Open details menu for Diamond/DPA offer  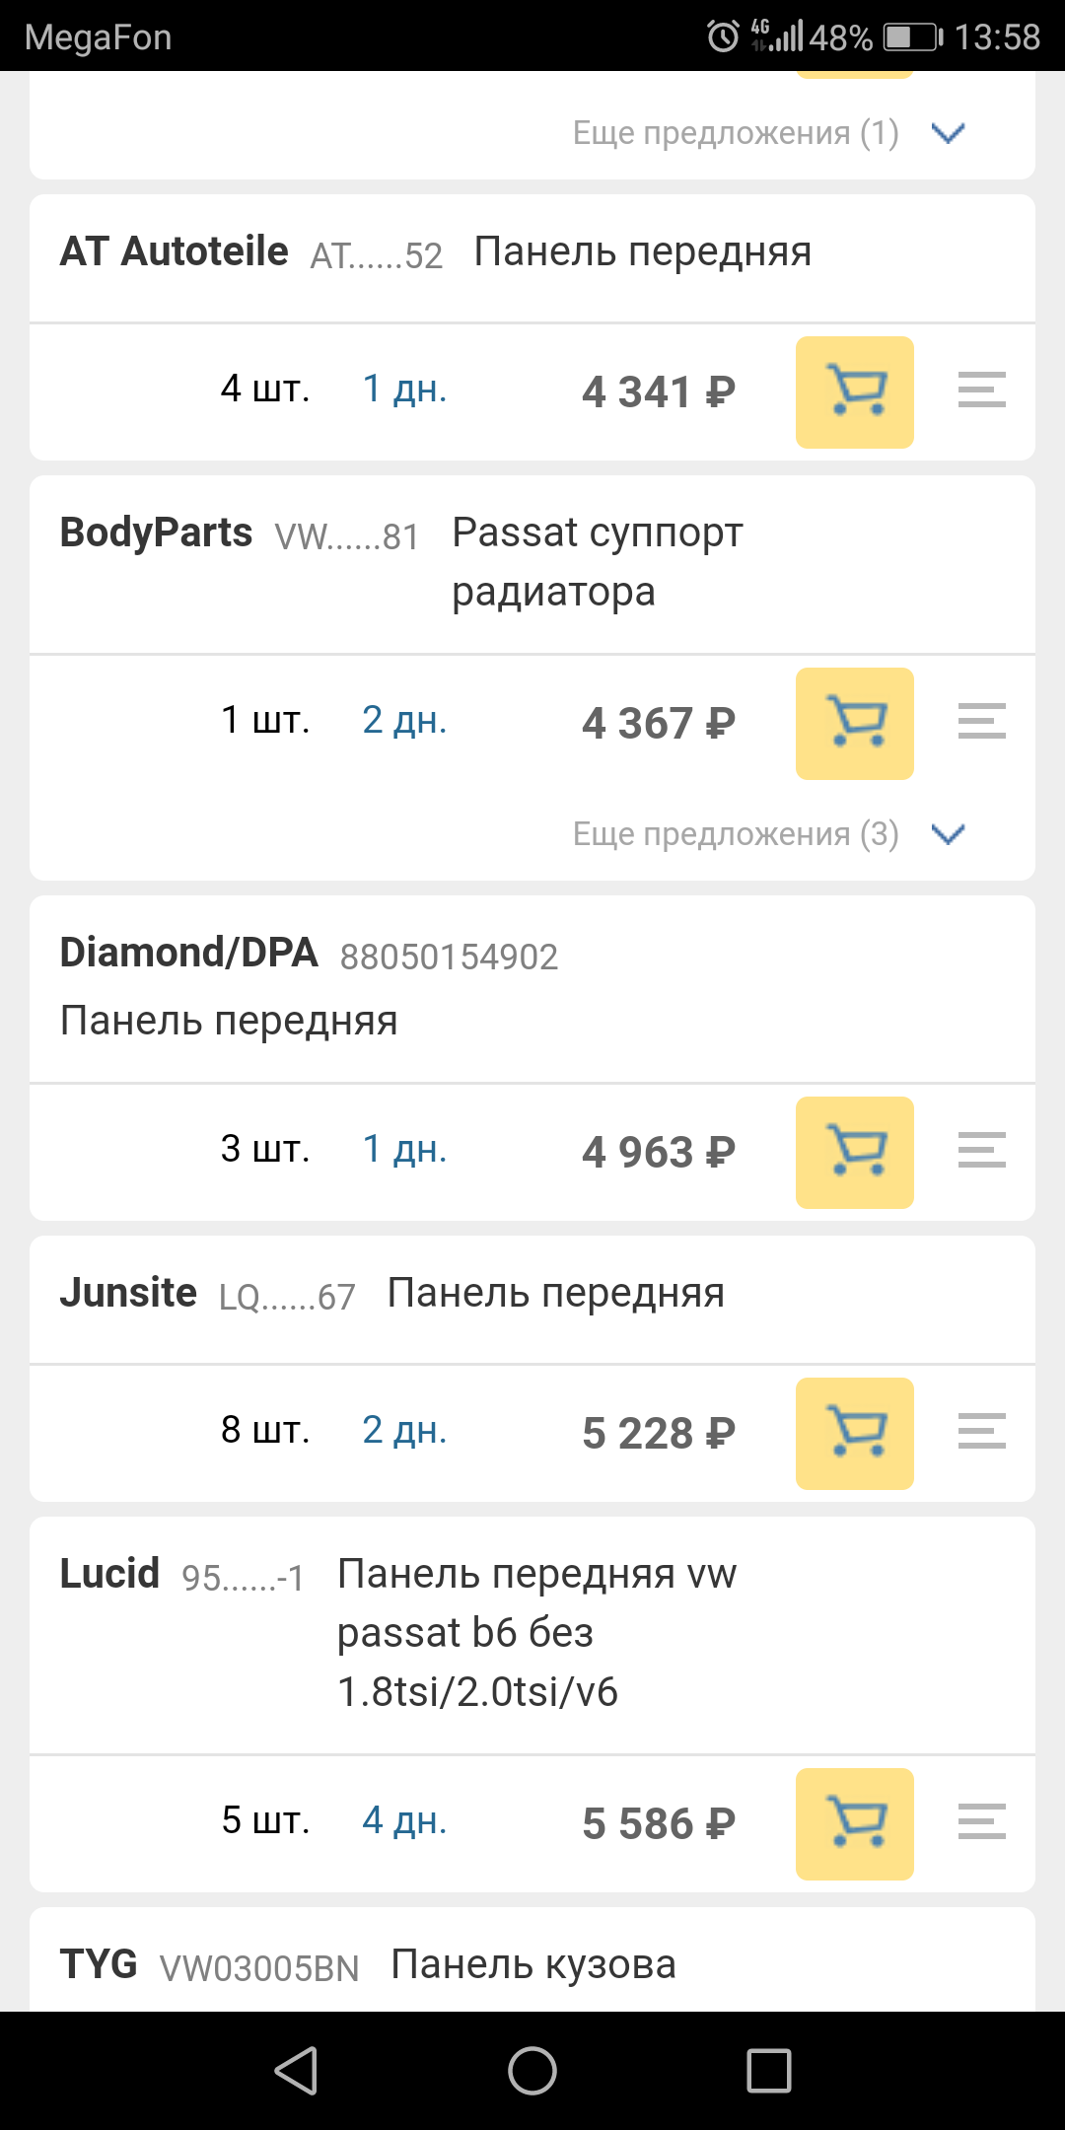(981, 1151)
